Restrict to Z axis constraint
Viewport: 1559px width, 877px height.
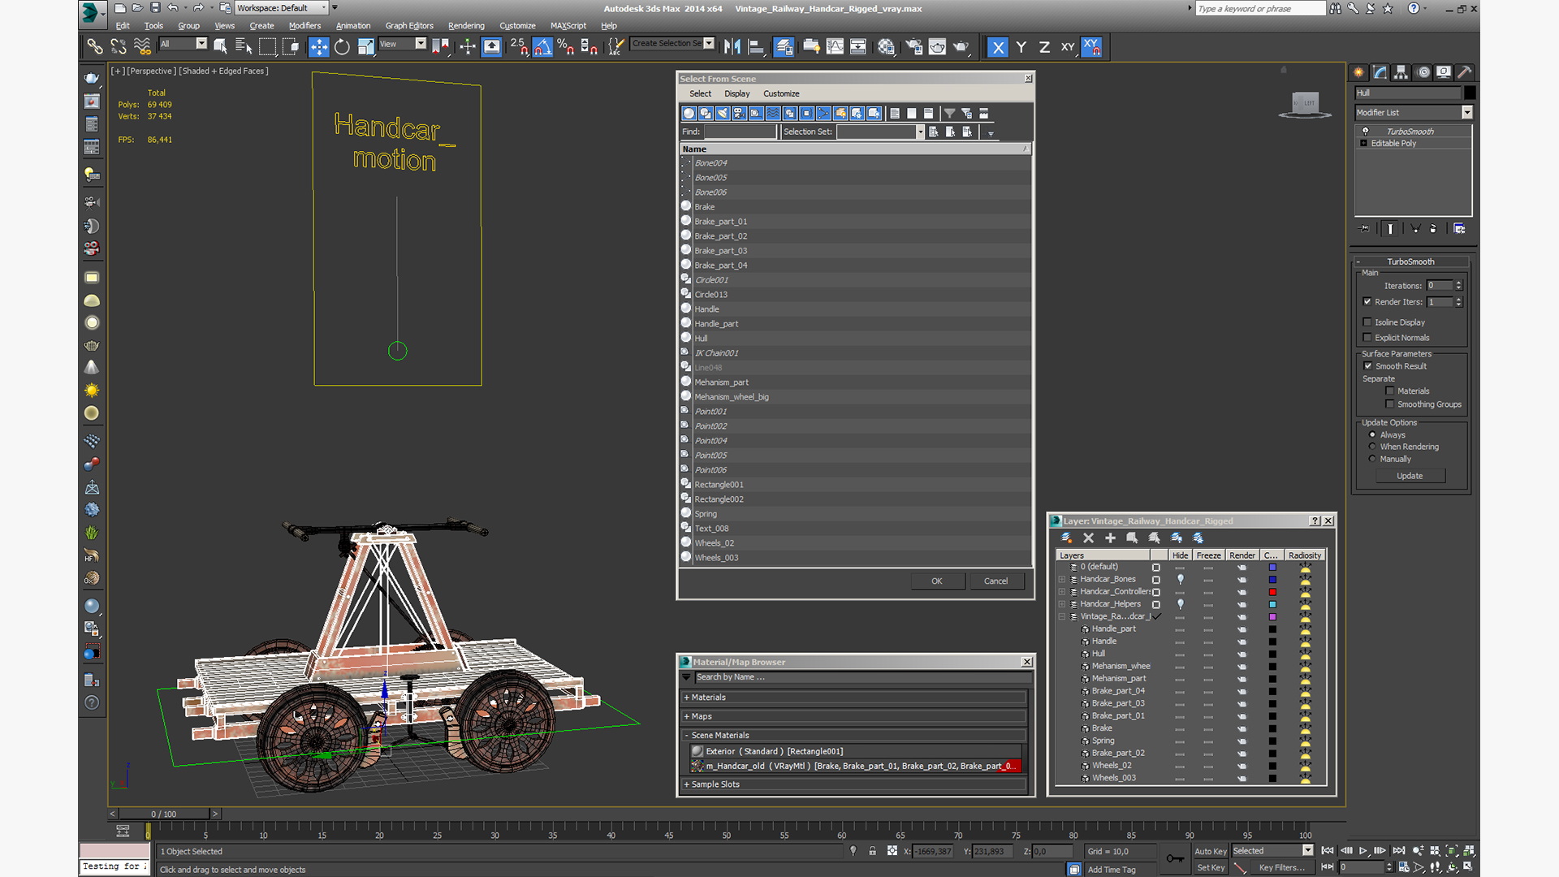pos(1044,47)
